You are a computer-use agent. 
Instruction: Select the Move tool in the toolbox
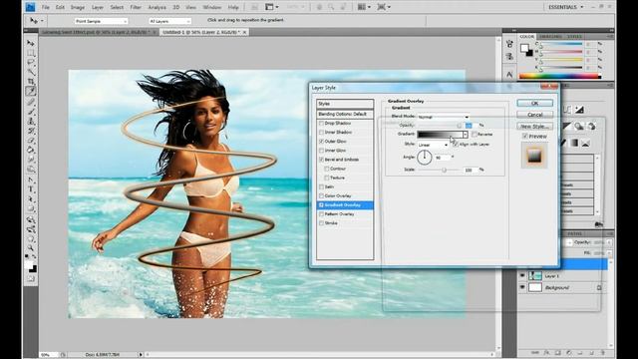click(31, 43)
